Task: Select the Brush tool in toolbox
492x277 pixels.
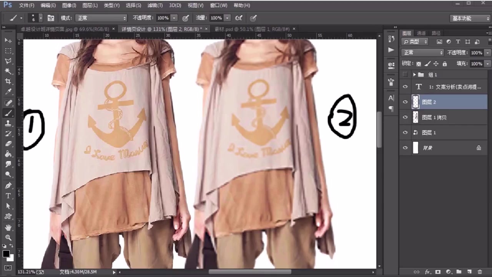Action: (x=8, y=113)
